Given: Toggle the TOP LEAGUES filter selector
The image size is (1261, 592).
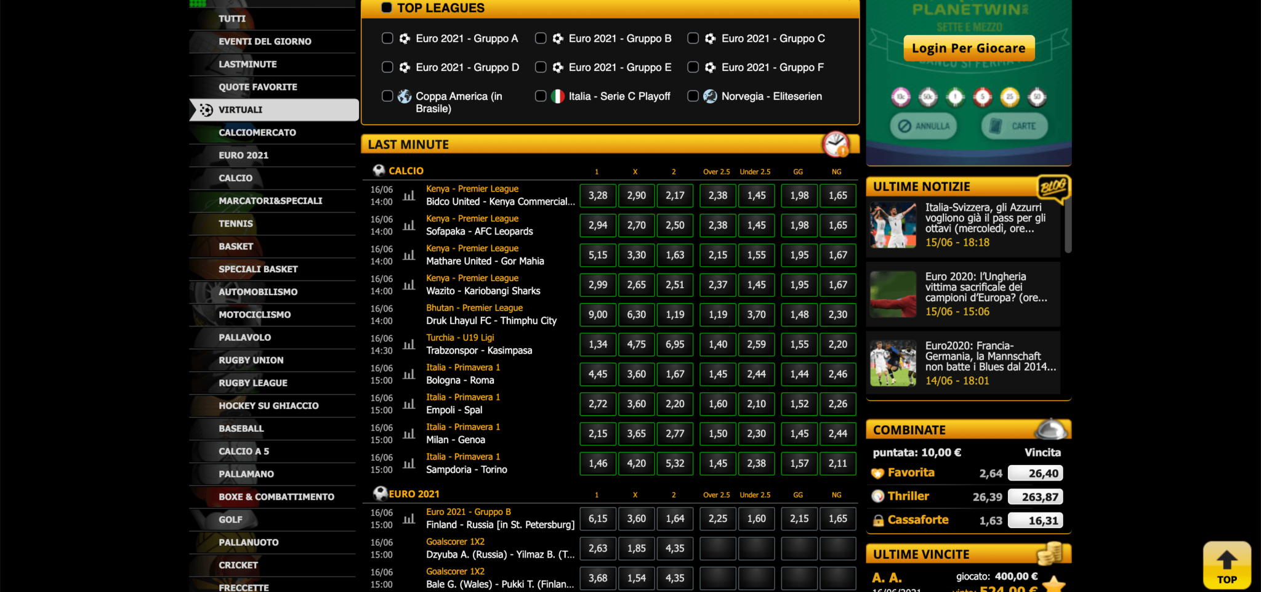Looking at the screenshot, I should [387, 8].
